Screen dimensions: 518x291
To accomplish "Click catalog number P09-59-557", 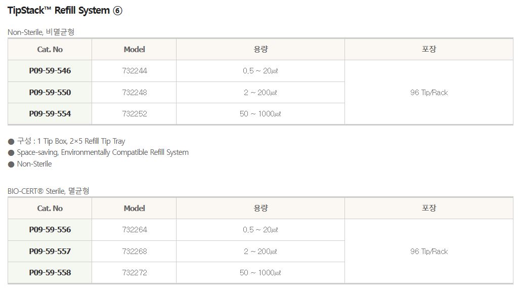I will pos(50,252).
